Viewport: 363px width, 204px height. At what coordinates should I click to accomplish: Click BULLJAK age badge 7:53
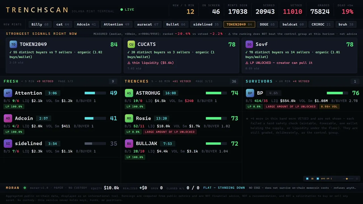pos(168,143)
